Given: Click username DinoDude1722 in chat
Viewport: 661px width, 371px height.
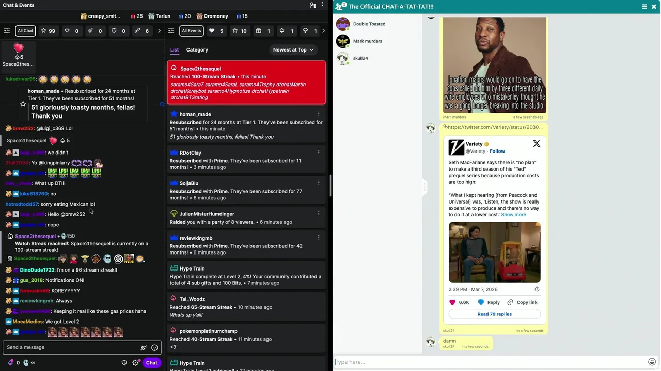Looking at the screenshot, I should tap(37, 270).
